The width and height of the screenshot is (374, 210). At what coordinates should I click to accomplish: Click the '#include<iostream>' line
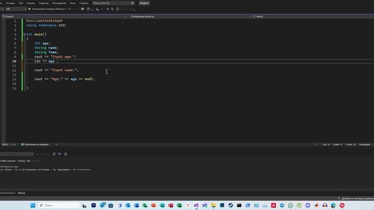[x=44, y=21]
